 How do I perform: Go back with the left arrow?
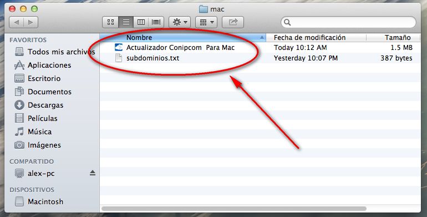coord(16,22)
